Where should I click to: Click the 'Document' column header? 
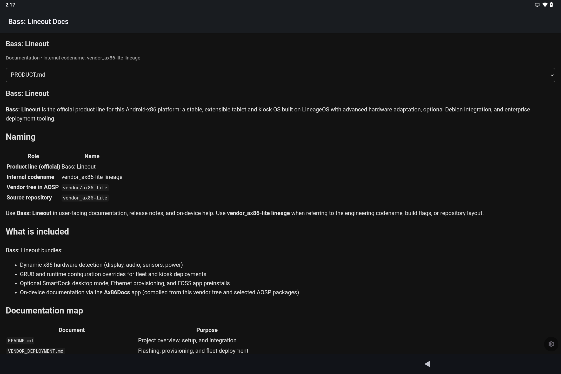pos(72,330)
